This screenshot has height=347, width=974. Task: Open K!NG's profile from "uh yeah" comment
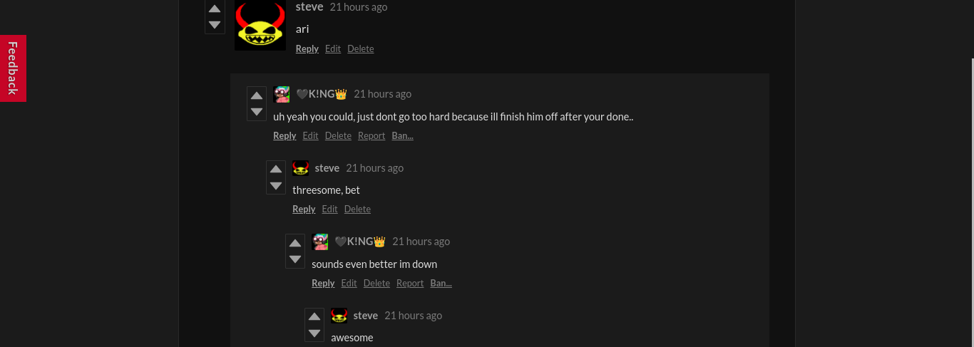click(322, 94)
